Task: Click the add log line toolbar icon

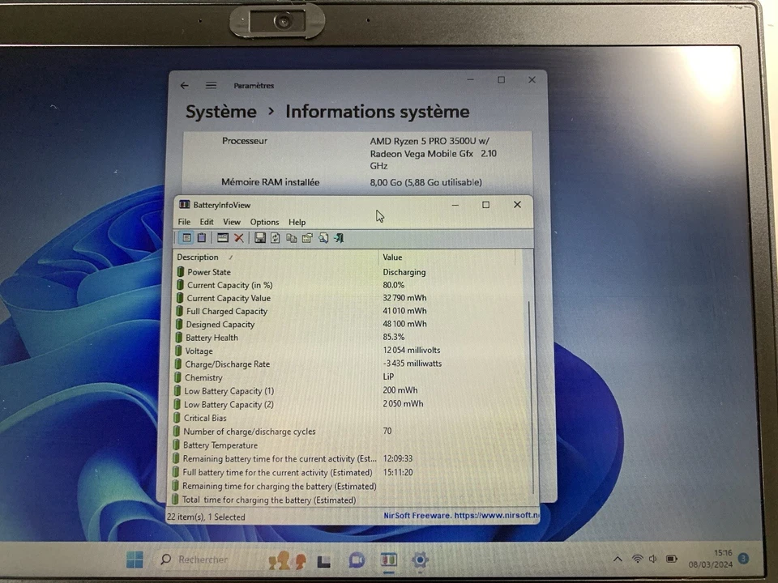Action: [x=223, y=238]
